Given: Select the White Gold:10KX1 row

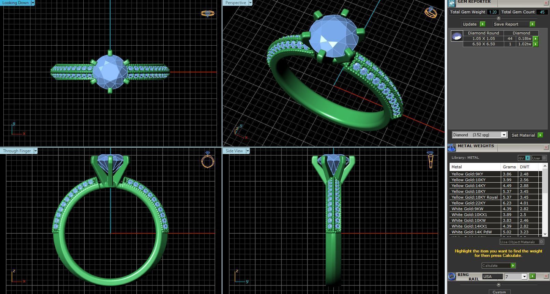Looking at the screenshot, I should pyautogui.click(x=496, y=215).
